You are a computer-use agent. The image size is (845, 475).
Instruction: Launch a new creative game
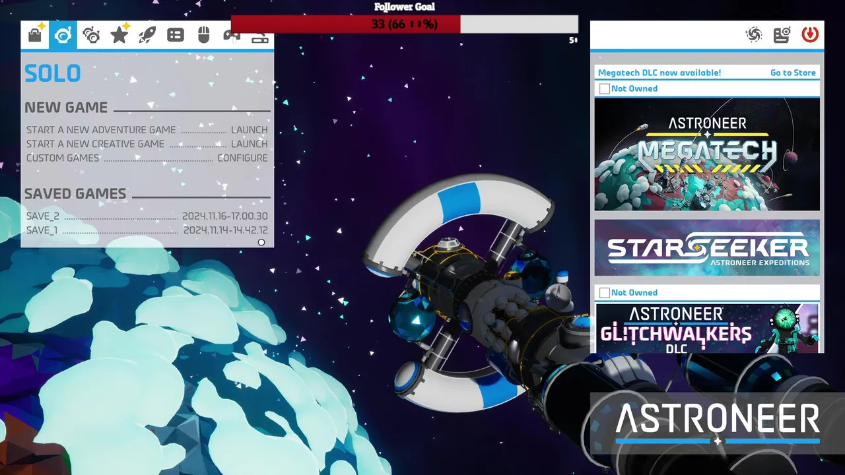coord(147,144)
